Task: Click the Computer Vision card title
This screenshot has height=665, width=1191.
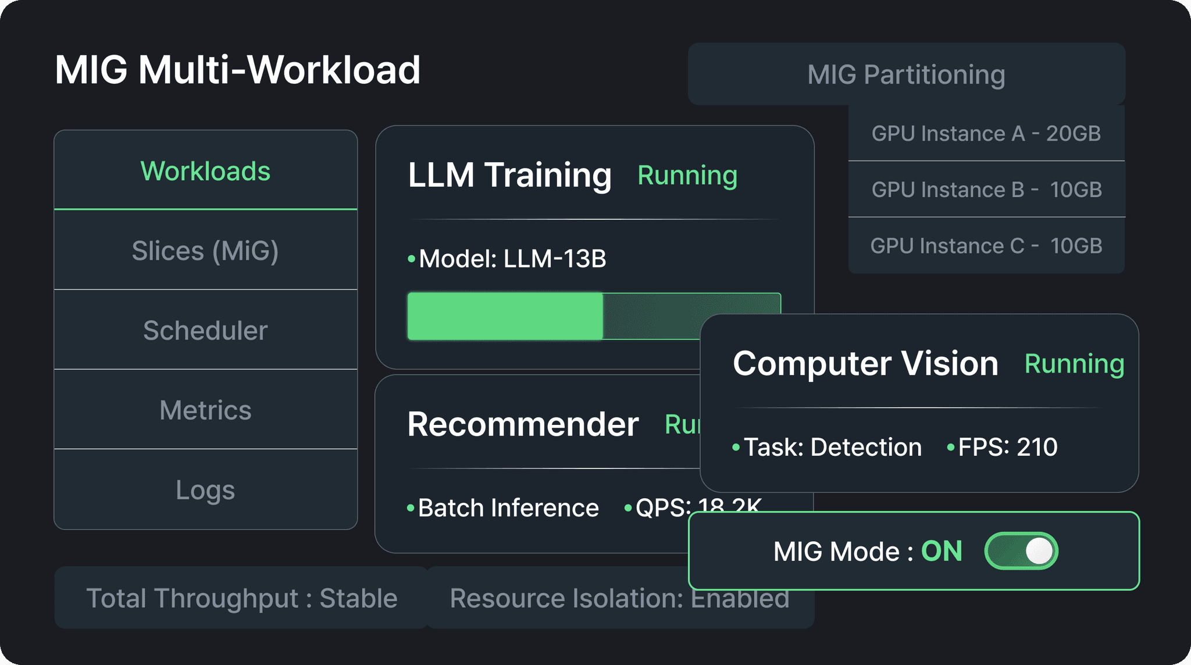Action: (x=865, y=363)
